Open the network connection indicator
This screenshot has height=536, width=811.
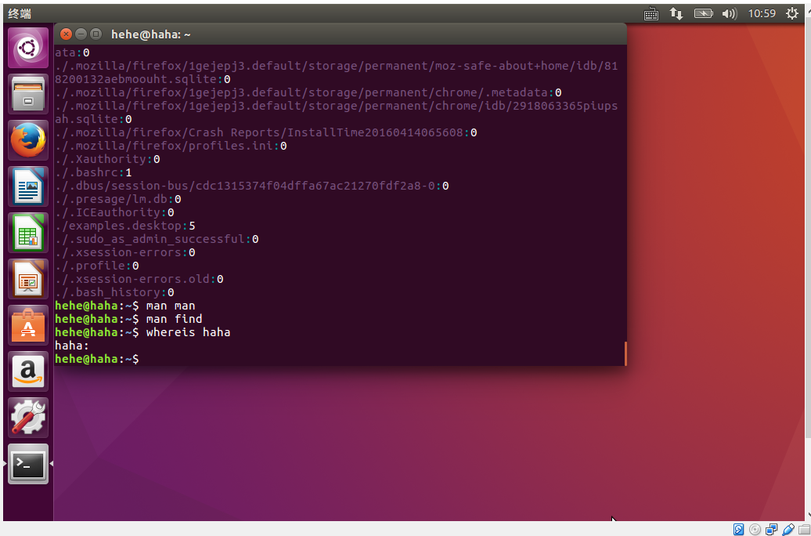click(x=676, y=13)
